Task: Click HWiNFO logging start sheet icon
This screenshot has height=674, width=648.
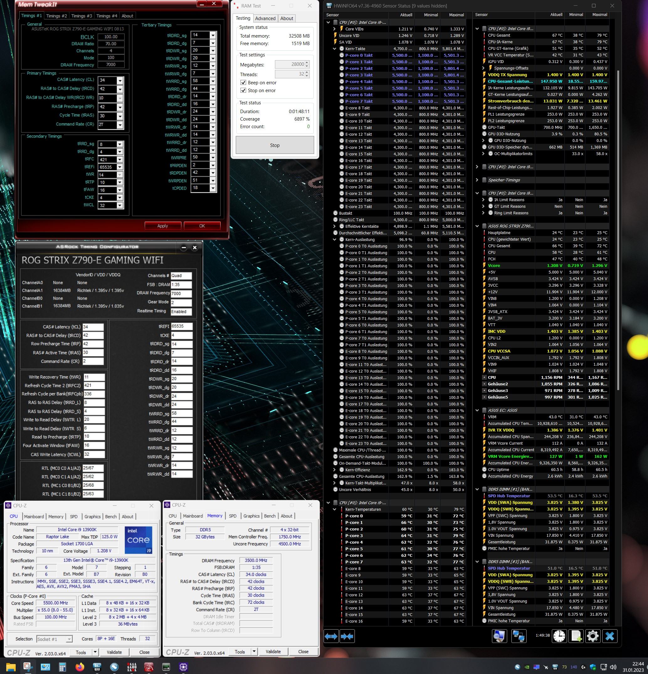Action: tap(576, 636)
